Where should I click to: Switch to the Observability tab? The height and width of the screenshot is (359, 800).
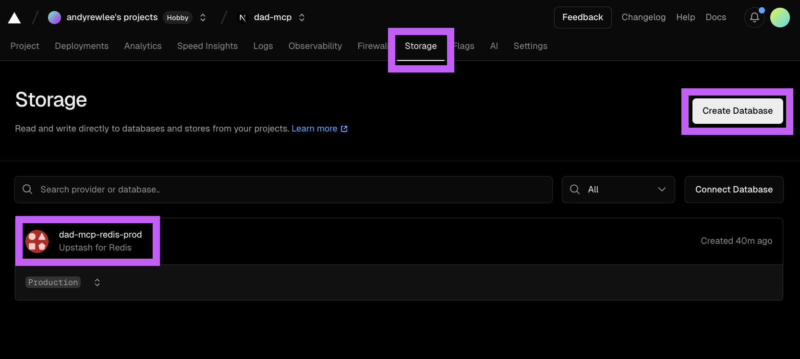(x=315, y=46)
